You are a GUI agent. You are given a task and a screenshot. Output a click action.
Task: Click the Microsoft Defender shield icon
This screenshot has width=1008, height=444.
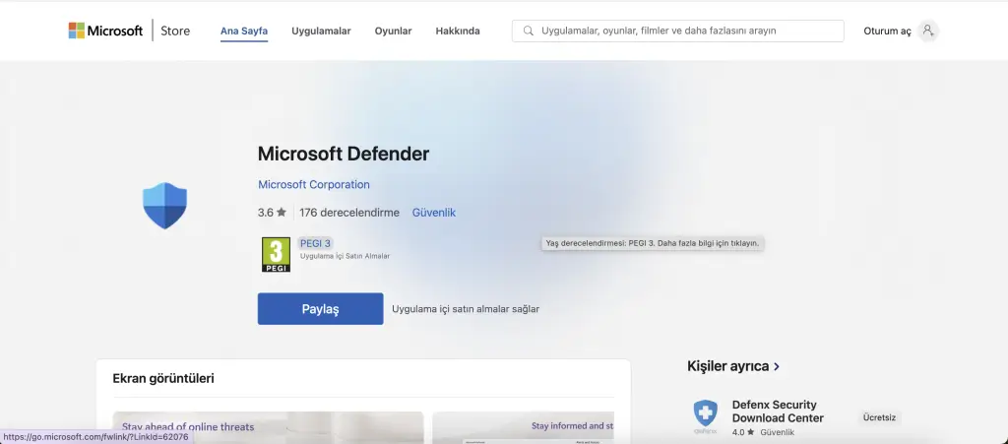(164, 206)
